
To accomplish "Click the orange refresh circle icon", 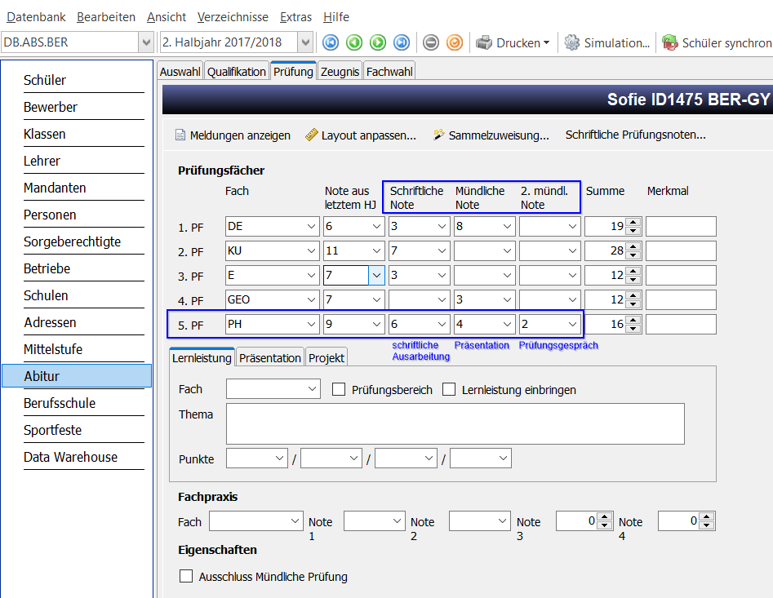I will (455, 43).
